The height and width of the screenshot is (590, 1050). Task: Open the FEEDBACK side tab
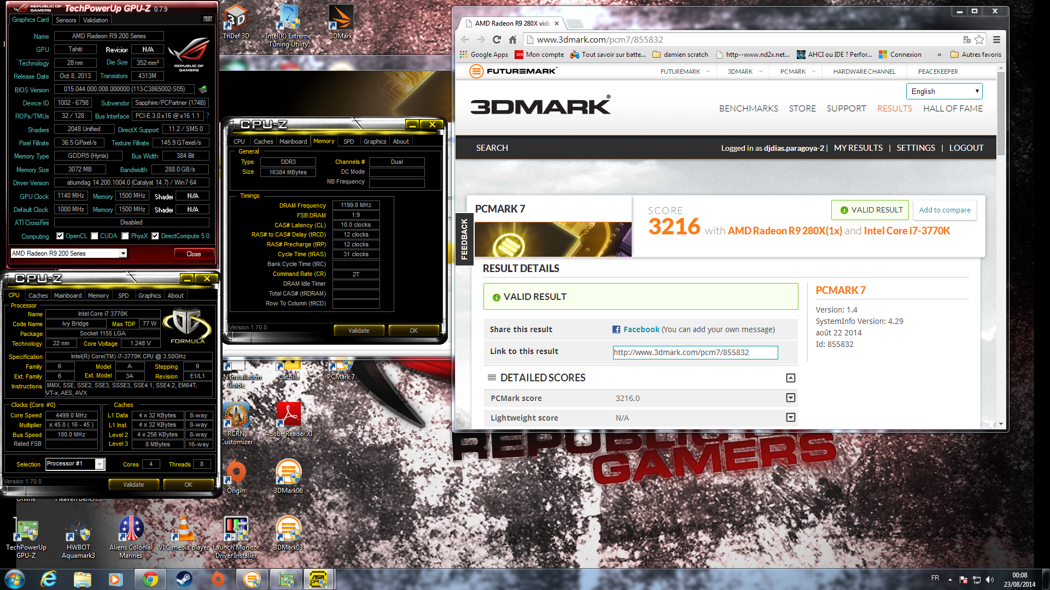coord(464,239)
